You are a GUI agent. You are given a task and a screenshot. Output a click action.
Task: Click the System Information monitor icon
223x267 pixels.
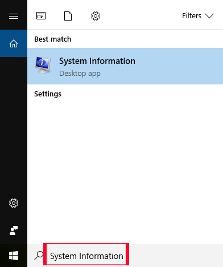(x=43, y=65)
